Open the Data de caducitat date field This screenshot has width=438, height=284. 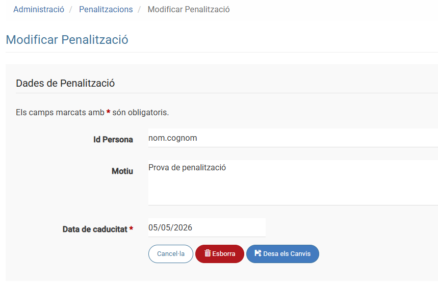[207, 227]
